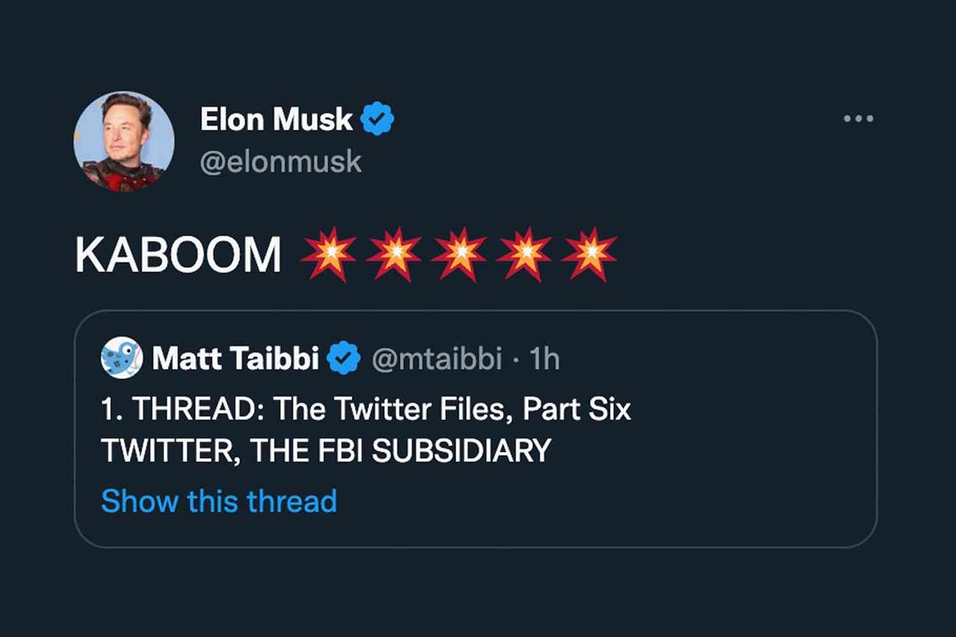Click Elon Musk's blue verified badge
The width and height of the screenshot is (956, 637).
click(x=378, y=118)
